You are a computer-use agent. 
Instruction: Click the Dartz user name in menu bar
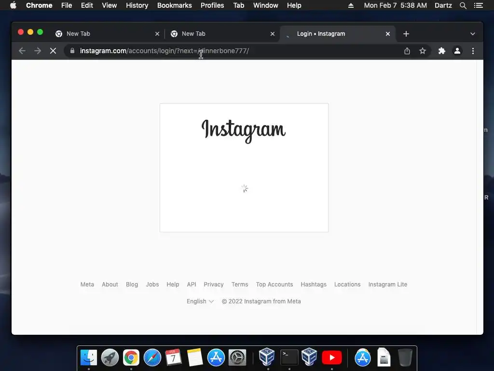[443, 5]
